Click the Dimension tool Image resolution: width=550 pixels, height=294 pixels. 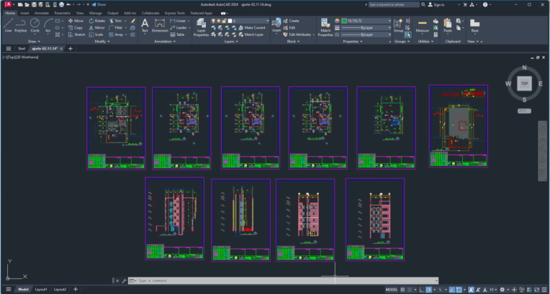click(160, 26)
